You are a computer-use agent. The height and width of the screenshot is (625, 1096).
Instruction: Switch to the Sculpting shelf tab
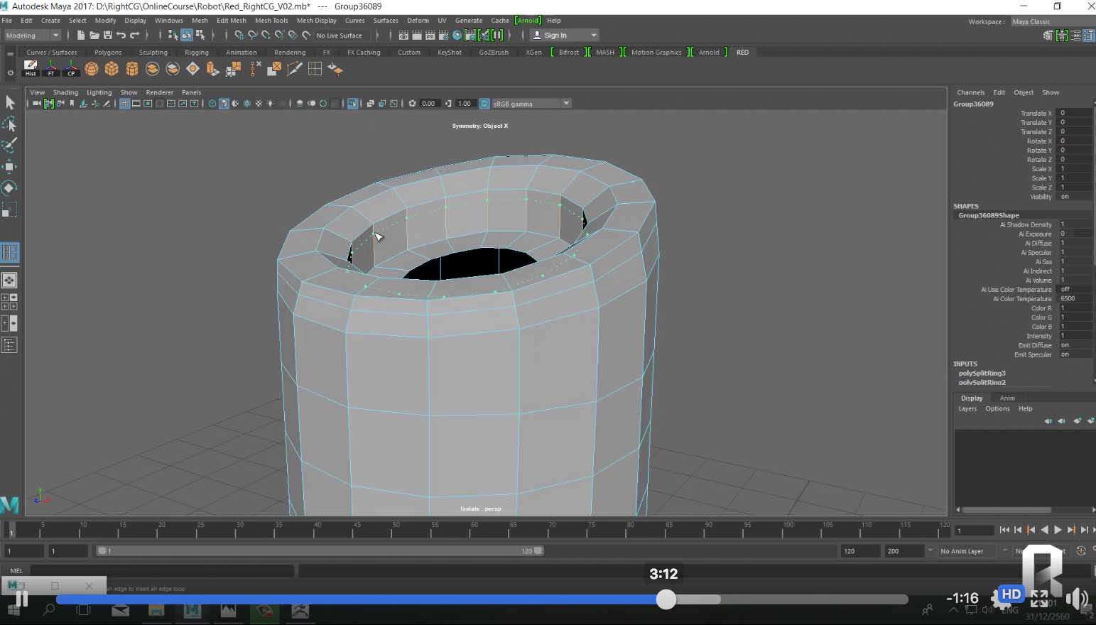click(x=153, y=53)
